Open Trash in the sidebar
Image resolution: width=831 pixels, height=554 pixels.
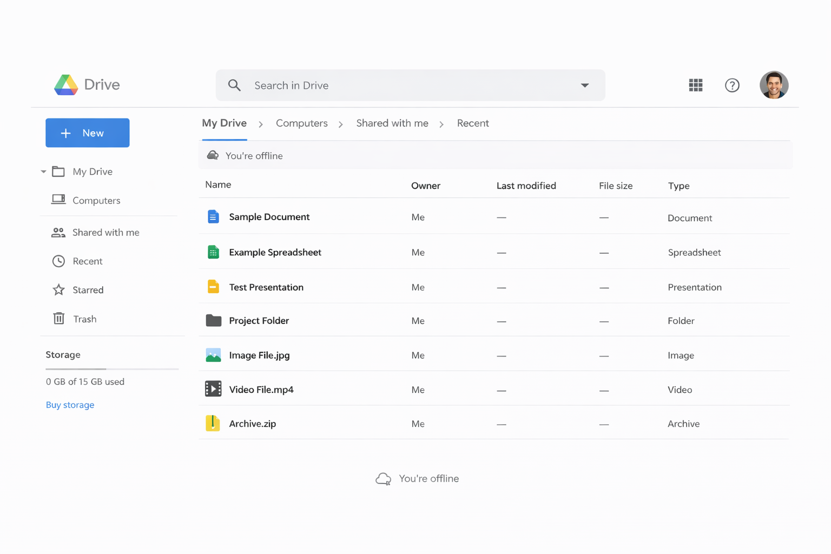click(x=84, y=319)
